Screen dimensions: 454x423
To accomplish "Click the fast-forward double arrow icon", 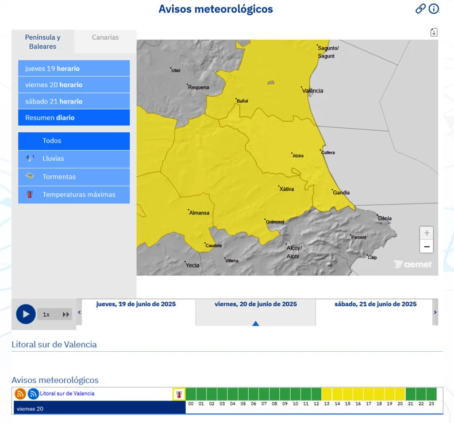I will (66, 314).
